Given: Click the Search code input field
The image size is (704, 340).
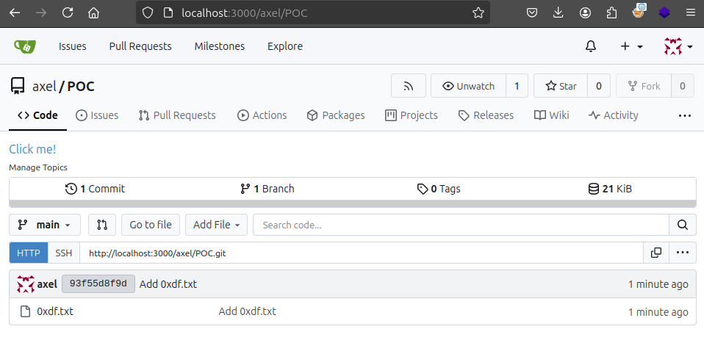Looking at the screenshot, I should click(460, 225).
